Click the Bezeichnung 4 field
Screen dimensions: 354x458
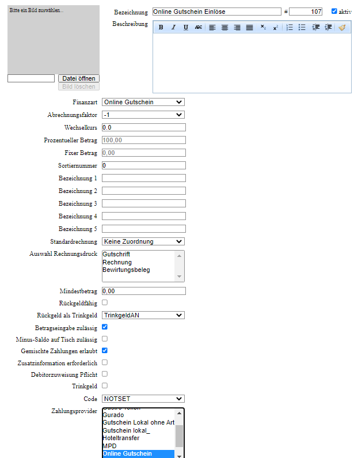coord(143,216)
